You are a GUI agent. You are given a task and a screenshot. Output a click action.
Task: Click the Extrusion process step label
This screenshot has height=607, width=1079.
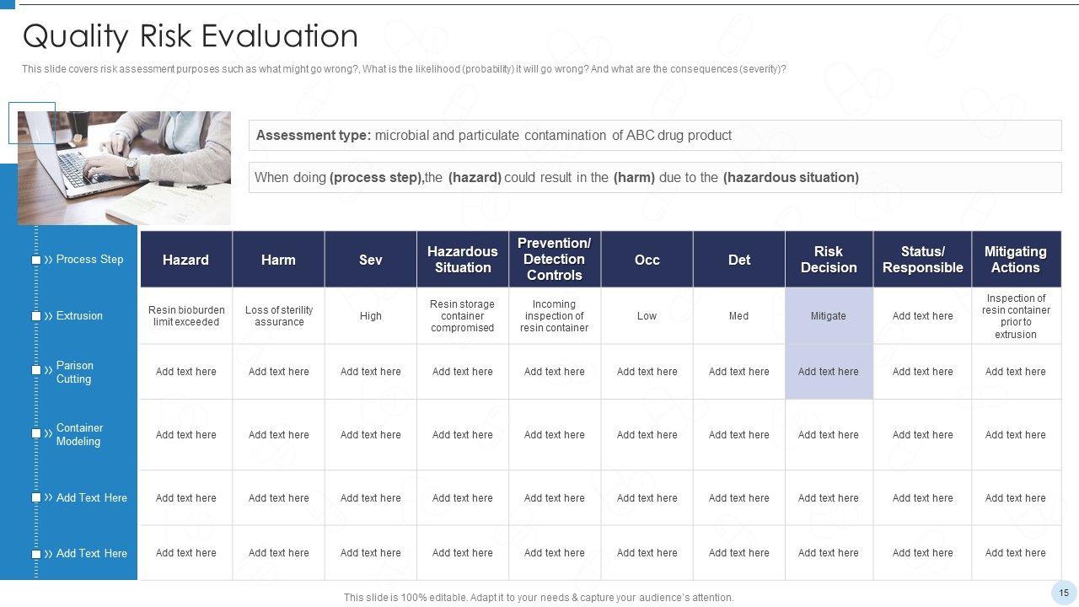[79, 316]
